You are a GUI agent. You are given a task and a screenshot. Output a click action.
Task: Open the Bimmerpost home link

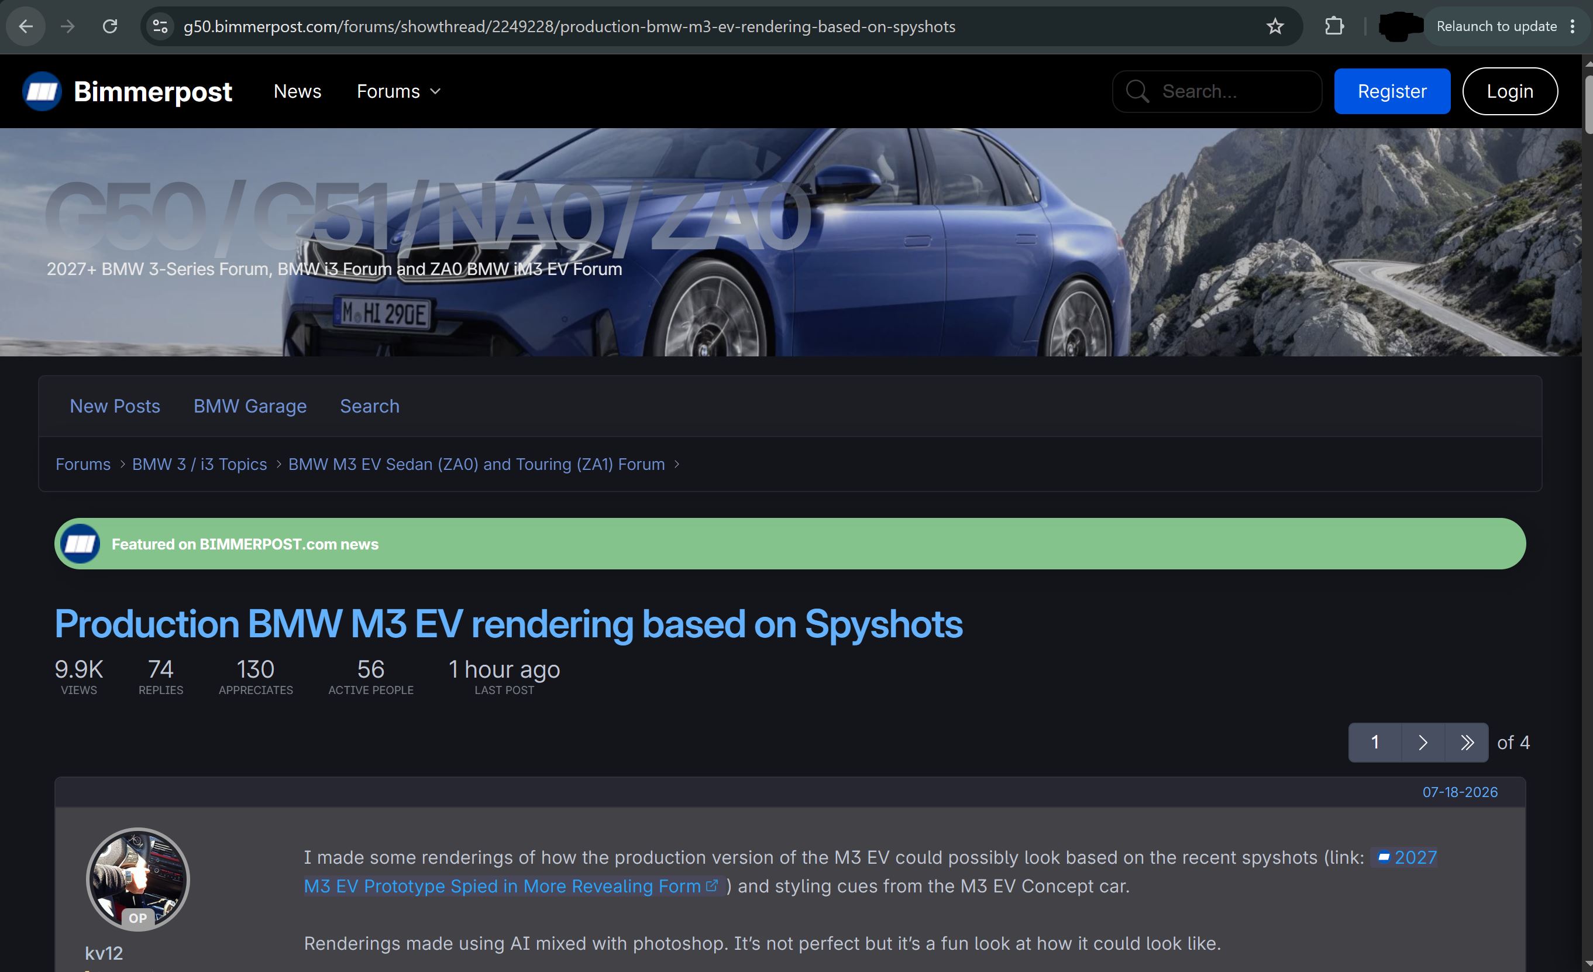coord(153,91)
